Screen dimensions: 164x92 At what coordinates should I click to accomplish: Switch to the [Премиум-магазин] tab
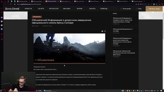coord(138,1)
